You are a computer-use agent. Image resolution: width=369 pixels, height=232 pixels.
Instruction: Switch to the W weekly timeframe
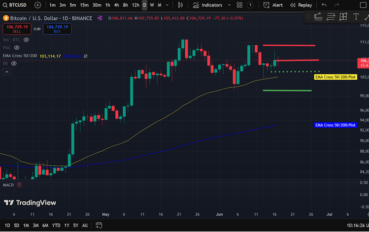tap(152, 5)
